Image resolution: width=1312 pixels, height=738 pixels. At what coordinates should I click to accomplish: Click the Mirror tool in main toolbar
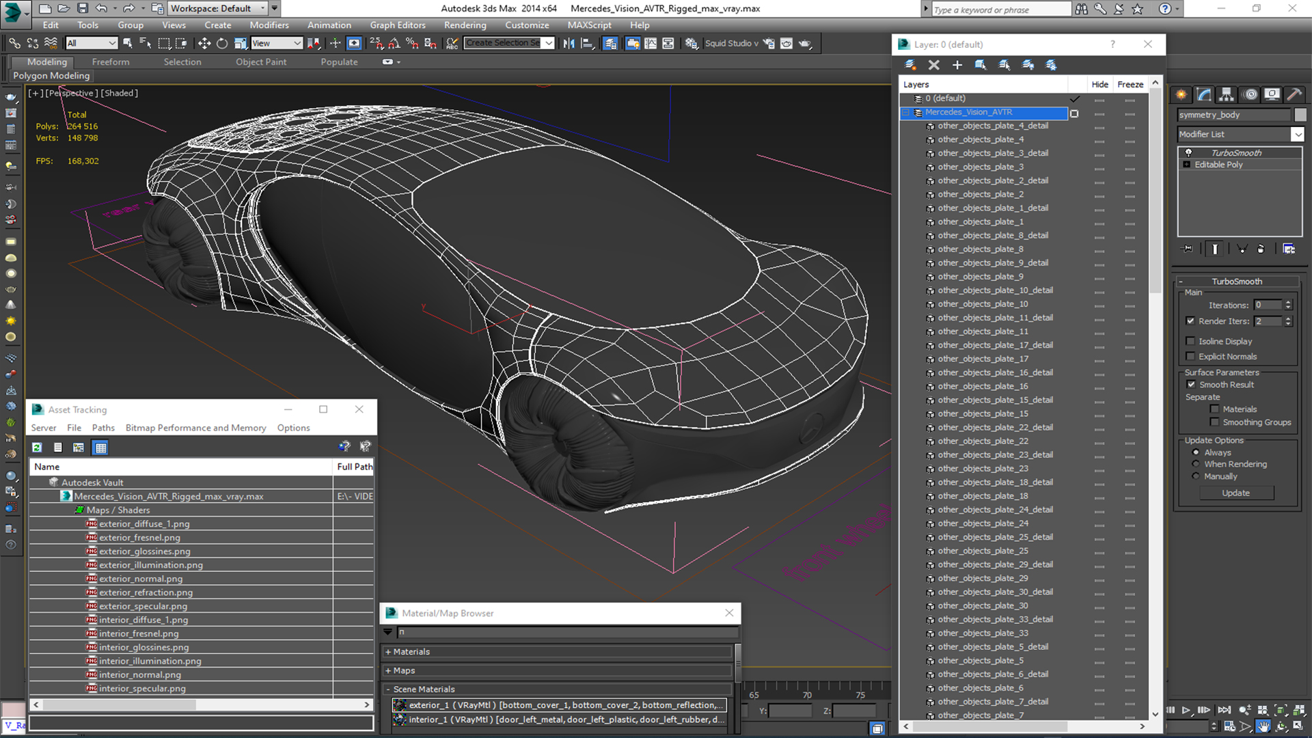pyautogui.click(x=569, y=43)
